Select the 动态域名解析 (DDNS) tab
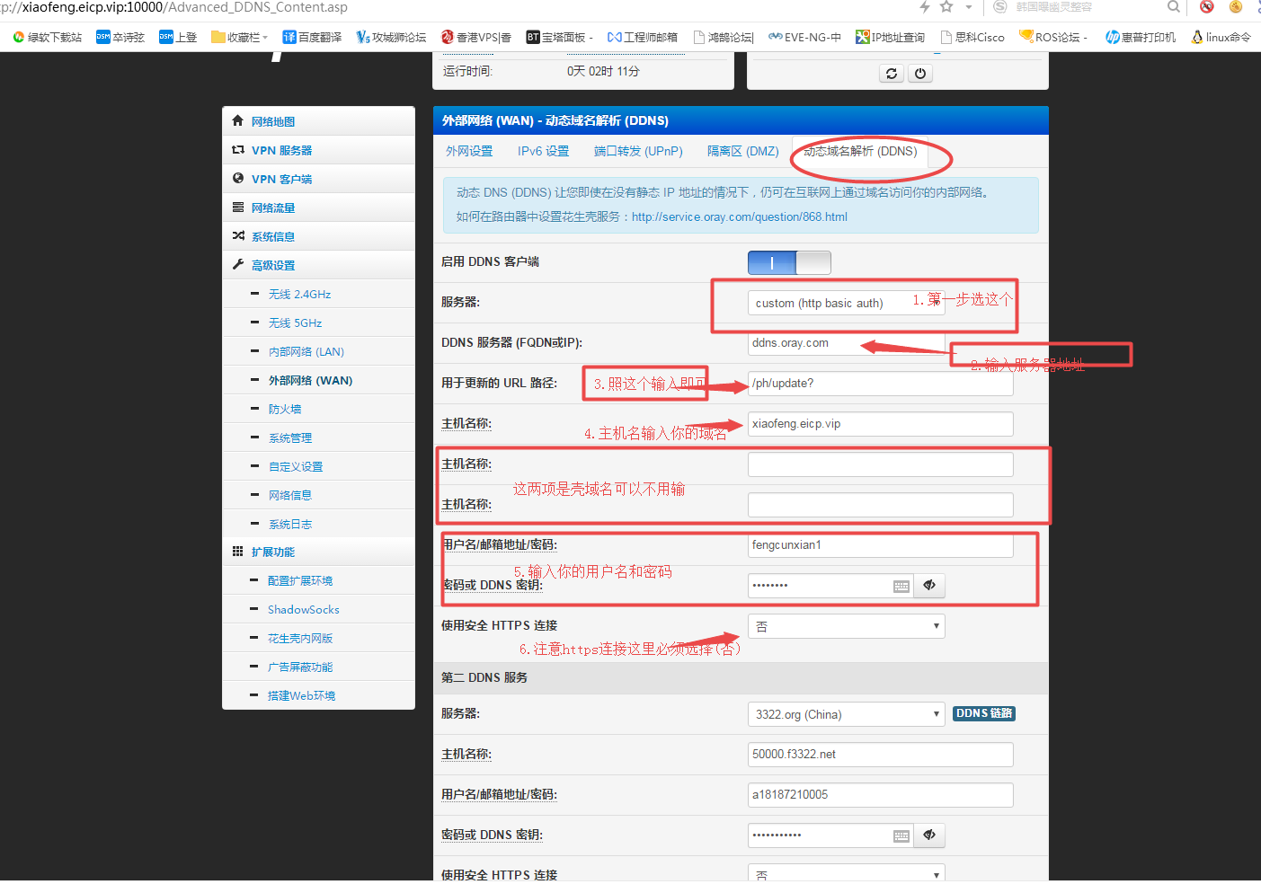This screenshot has height=884, width=1261. [x=860, y=151]
